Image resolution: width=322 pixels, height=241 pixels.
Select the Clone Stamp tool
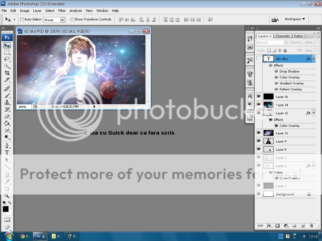7,102
